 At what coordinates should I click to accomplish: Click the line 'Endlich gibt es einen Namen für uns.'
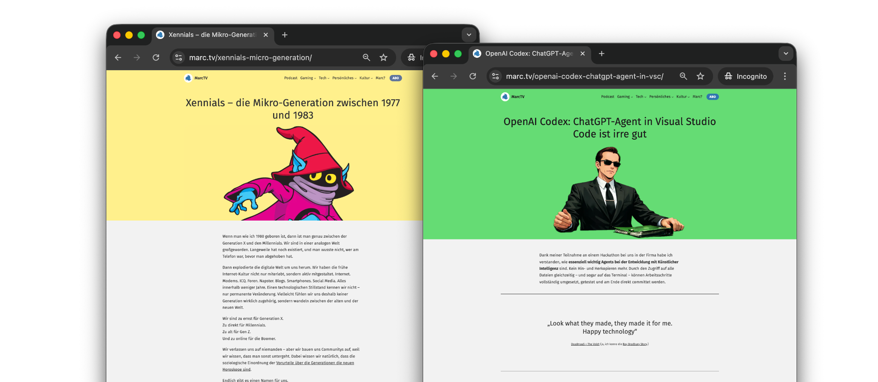point(255,380)
